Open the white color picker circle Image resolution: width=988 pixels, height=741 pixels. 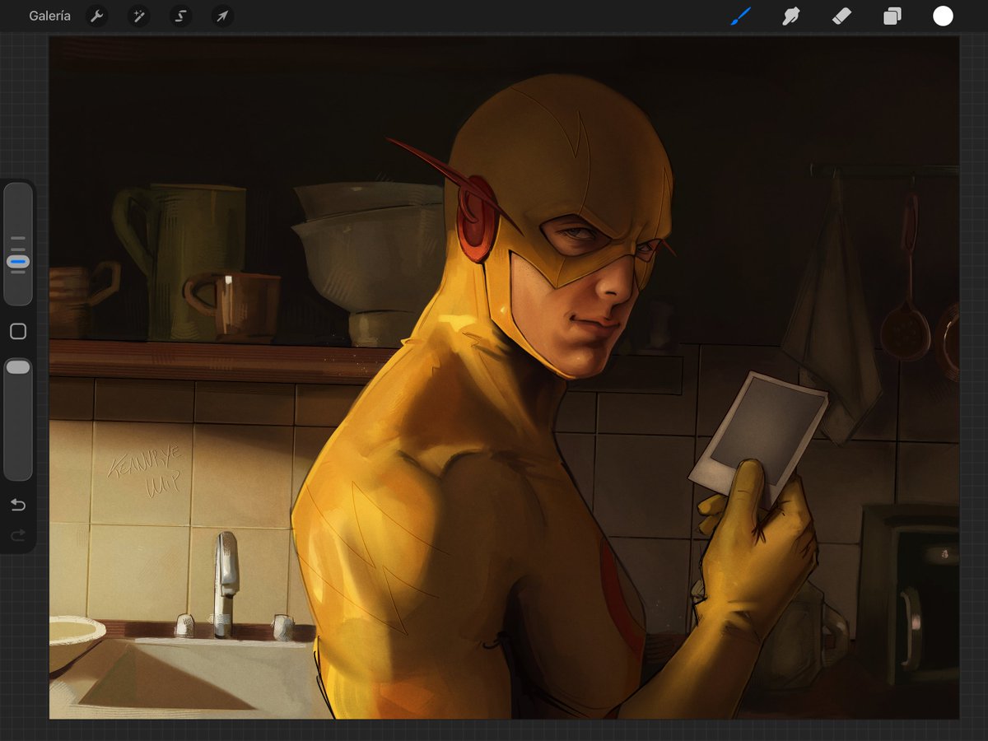pyautogui.click(x=943, y=16)
